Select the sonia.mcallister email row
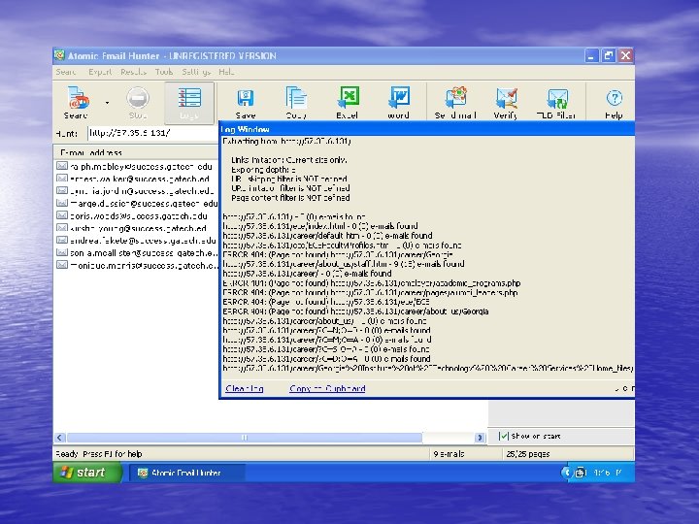This screenshot has height=524, width=699. (136, 252)
